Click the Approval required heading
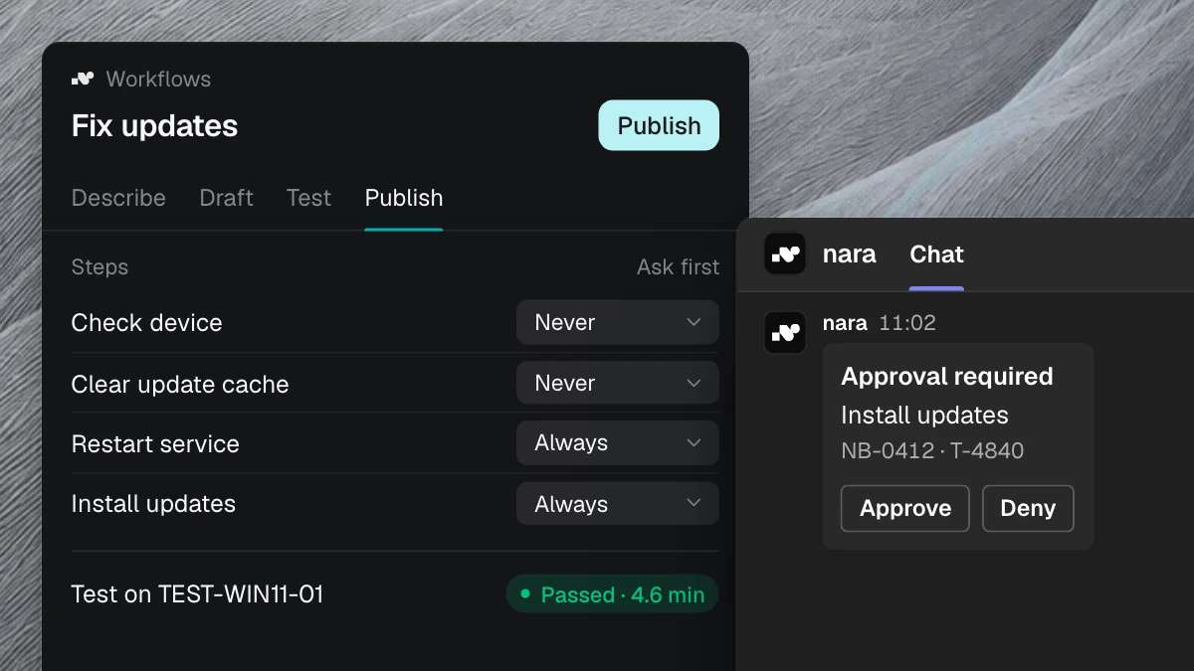The width and height of the screenshot is (1194, 671). click(x=946, y=376)
